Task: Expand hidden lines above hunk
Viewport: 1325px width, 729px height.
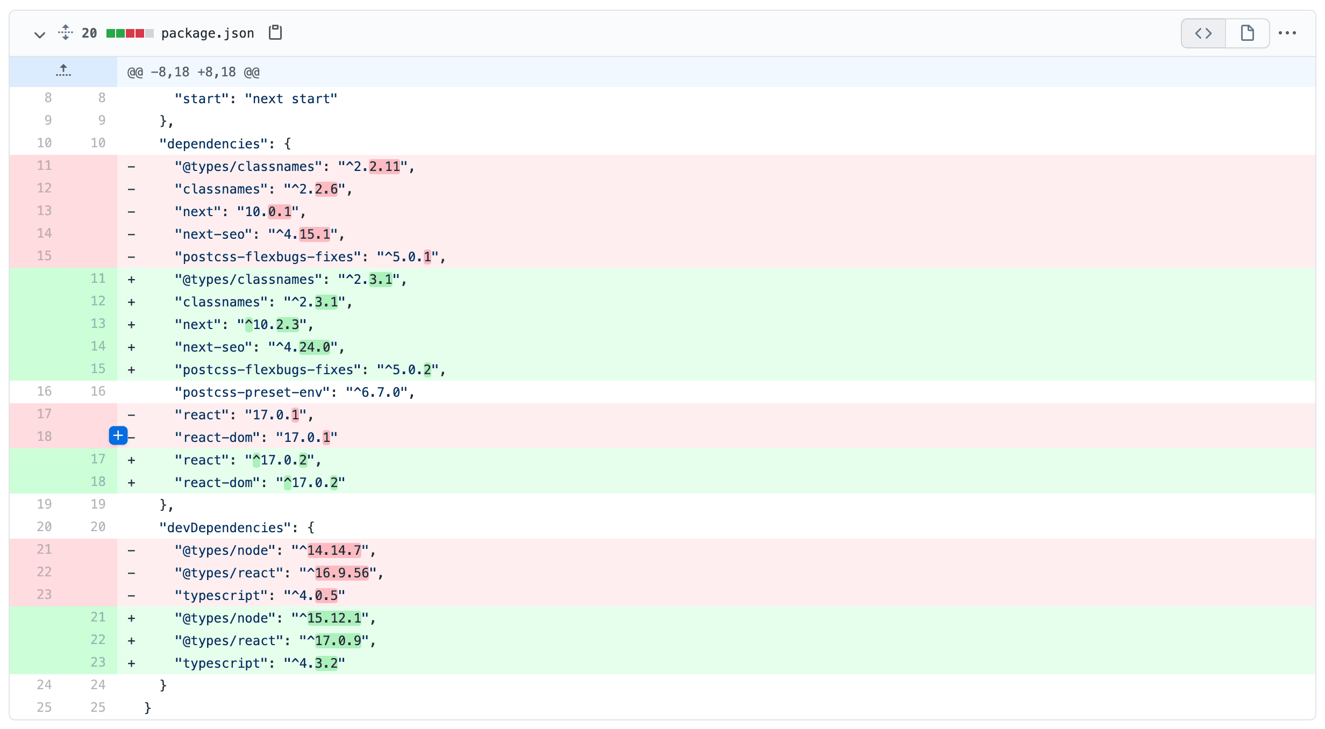Action: pos(63,72)
